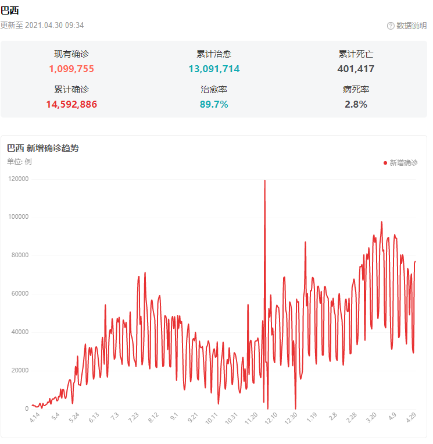Click the update time 2021.04.30 09:34
Screen dimensions: 433x444
[x=54, y=25]
